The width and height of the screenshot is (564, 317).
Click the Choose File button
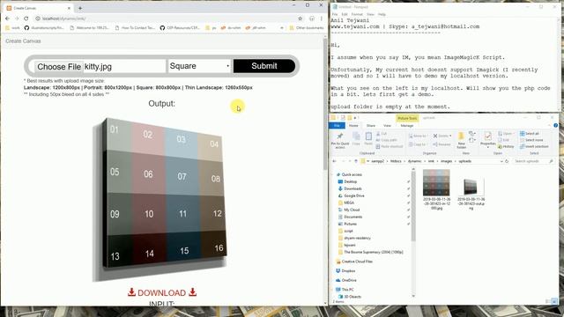click(59, 67)
